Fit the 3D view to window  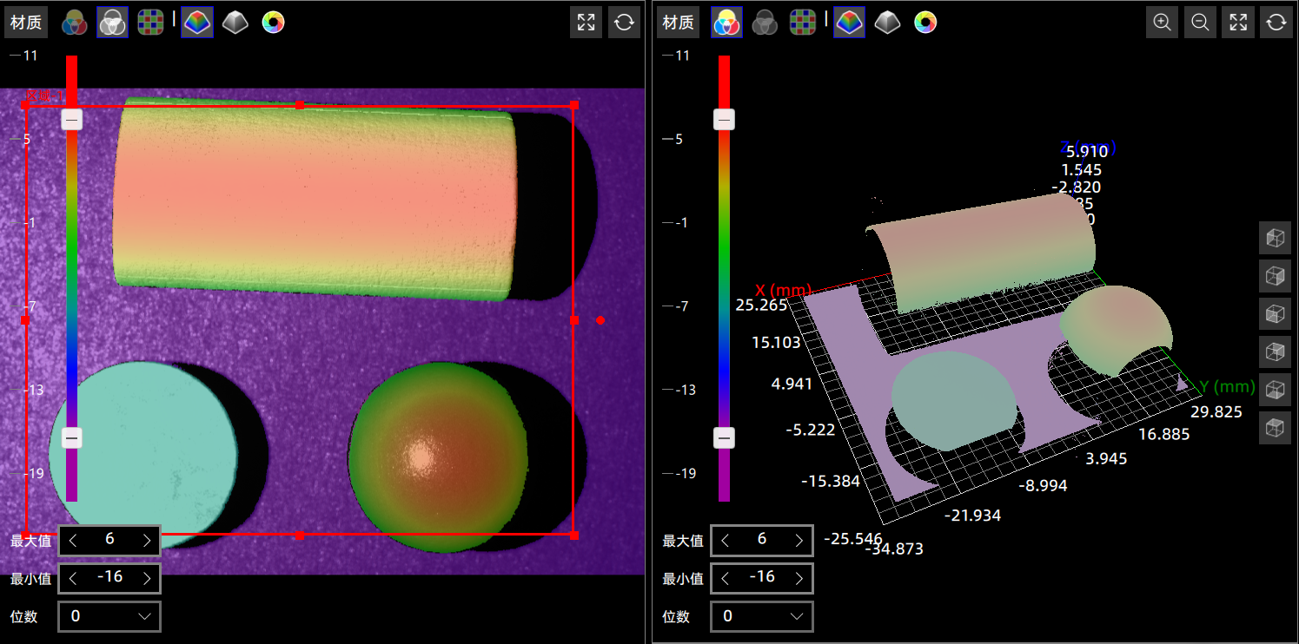coord(1238,23)
